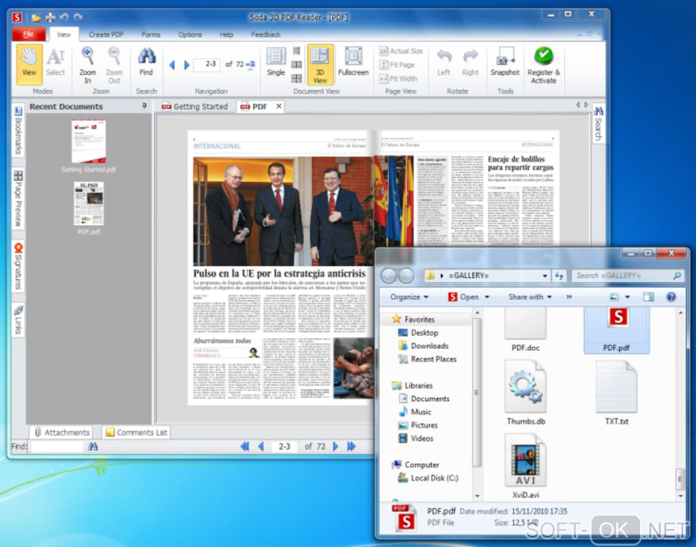The image size is (696, 547).
Task: Open the Create PDF ribbon tab
Action: point(106,35)
